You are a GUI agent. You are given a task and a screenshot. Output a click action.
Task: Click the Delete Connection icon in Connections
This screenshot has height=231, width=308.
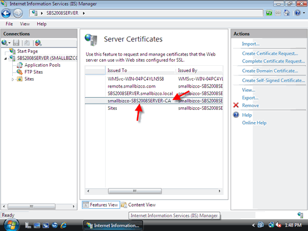pyautogui.click(x=38, y=42)
